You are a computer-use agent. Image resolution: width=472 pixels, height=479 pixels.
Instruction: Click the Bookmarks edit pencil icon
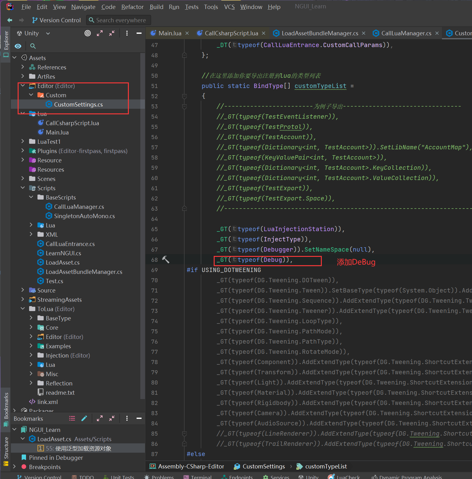84,419
